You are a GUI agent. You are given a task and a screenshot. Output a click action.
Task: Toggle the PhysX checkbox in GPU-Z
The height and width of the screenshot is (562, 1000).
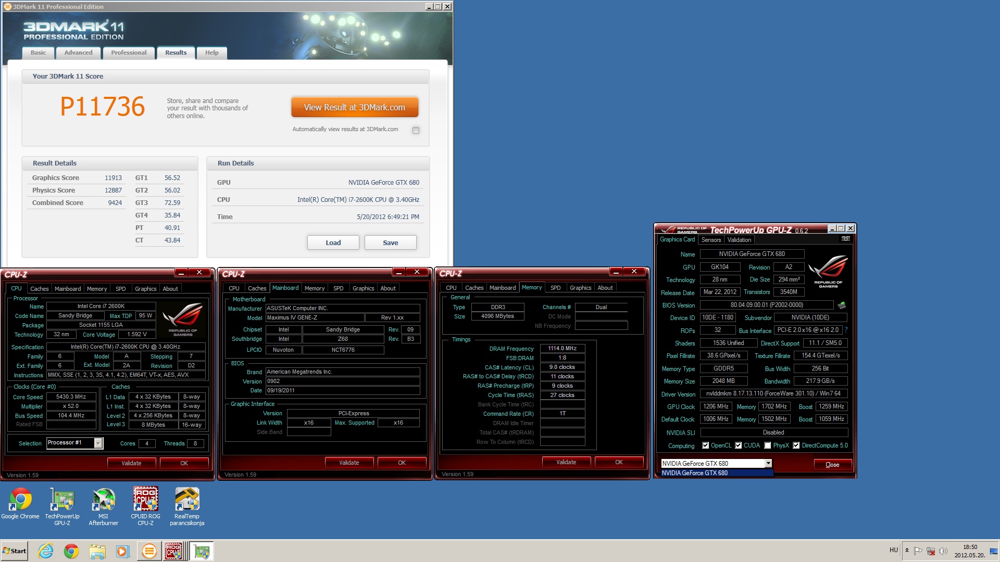(767, 445)
